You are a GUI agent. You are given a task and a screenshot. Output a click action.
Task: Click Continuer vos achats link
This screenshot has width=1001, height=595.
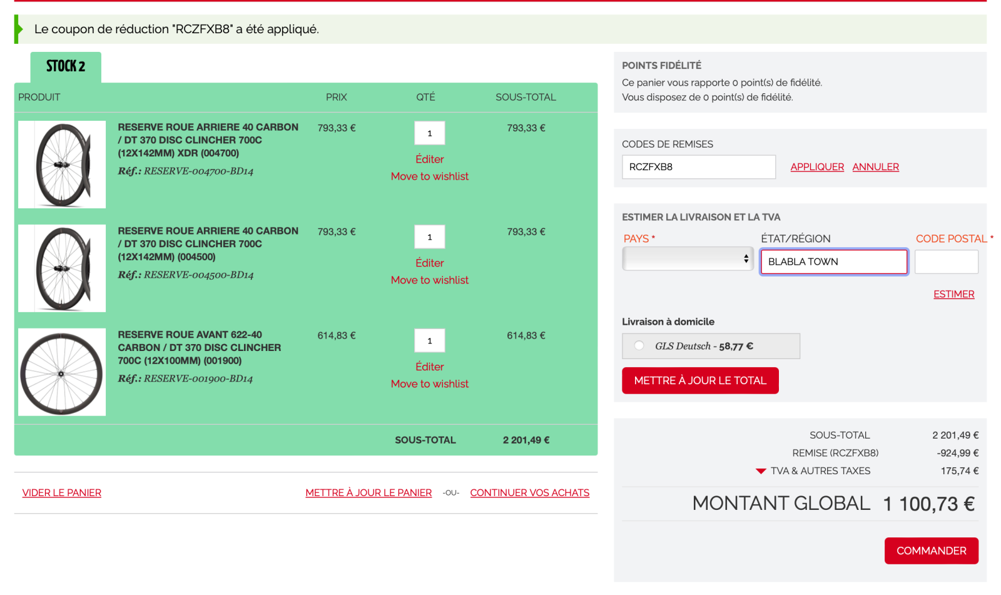coord(529,493)
